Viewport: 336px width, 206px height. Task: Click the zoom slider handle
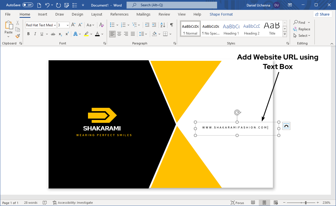coord(306,203)
